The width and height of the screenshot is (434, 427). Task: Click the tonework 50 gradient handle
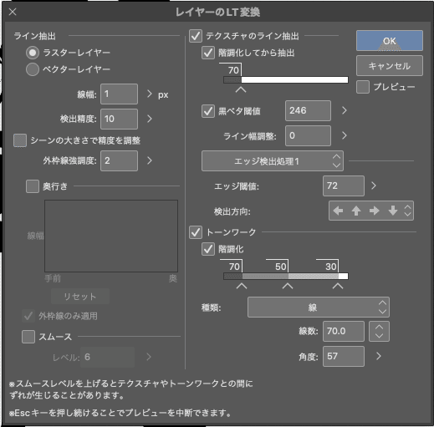[x=288, y=286]
